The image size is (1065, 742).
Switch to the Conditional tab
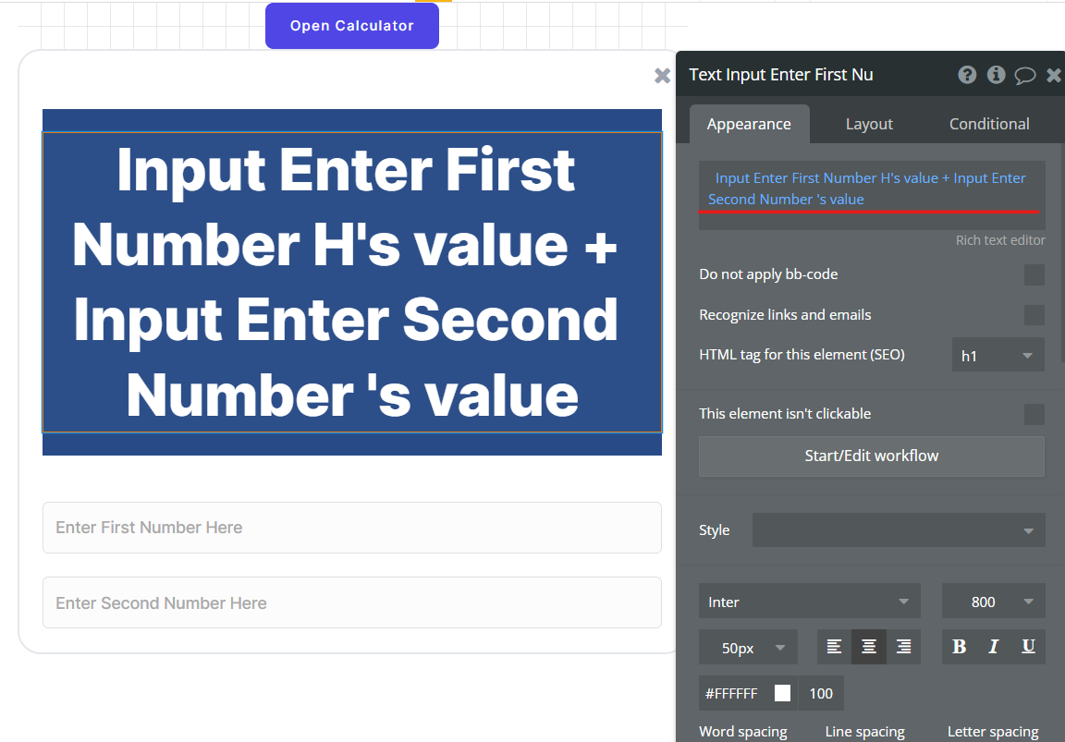(989, 124)
